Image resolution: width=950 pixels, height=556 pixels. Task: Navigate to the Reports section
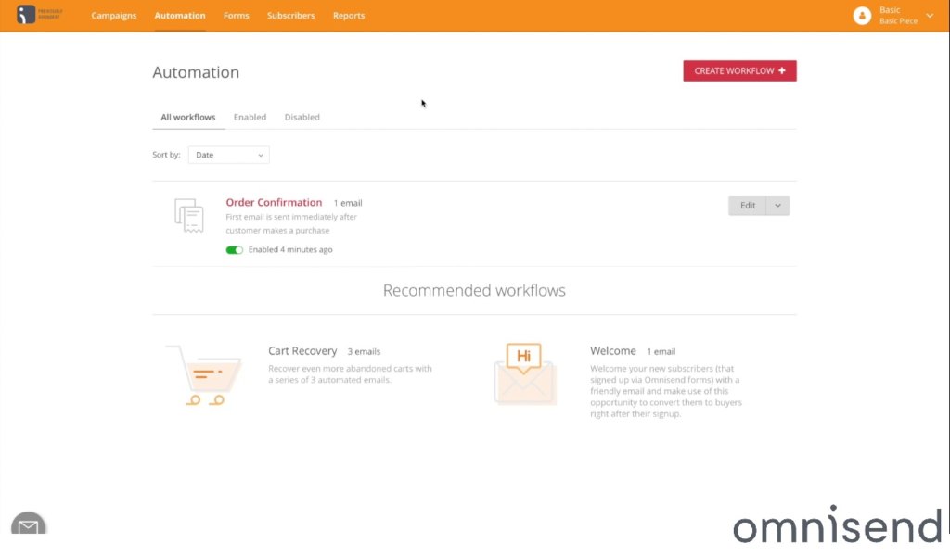[x=348, y=16]
